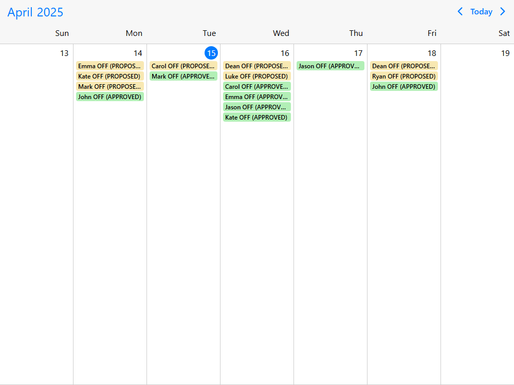Open Kate OFF approved event on Wednesday 16

(x=256, y=117)
